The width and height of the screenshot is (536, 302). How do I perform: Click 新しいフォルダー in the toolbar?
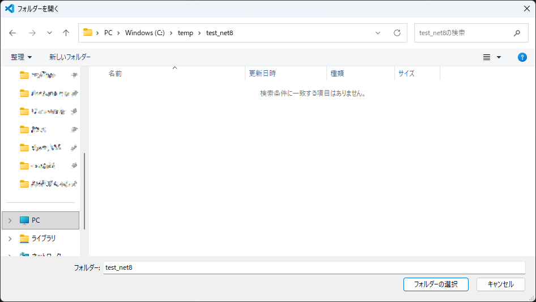pos(70,57)
